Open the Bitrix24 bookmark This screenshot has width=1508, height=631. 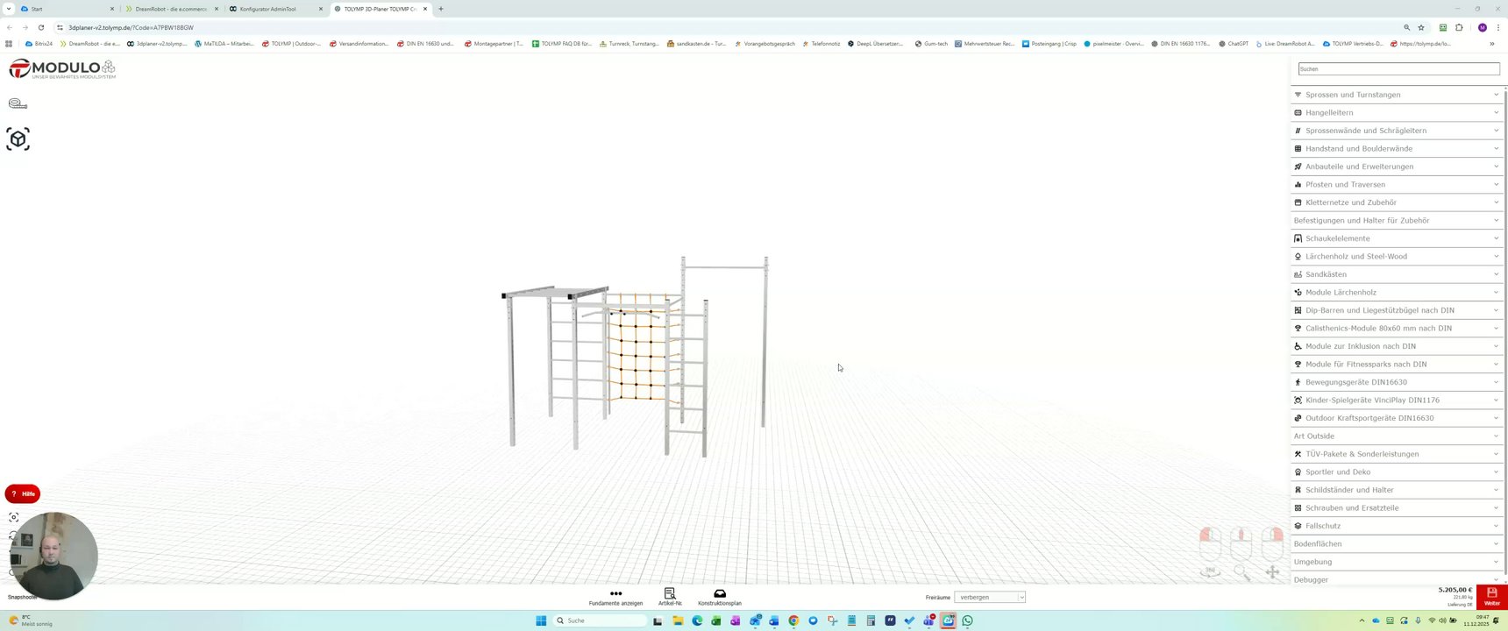coord(39,43)
